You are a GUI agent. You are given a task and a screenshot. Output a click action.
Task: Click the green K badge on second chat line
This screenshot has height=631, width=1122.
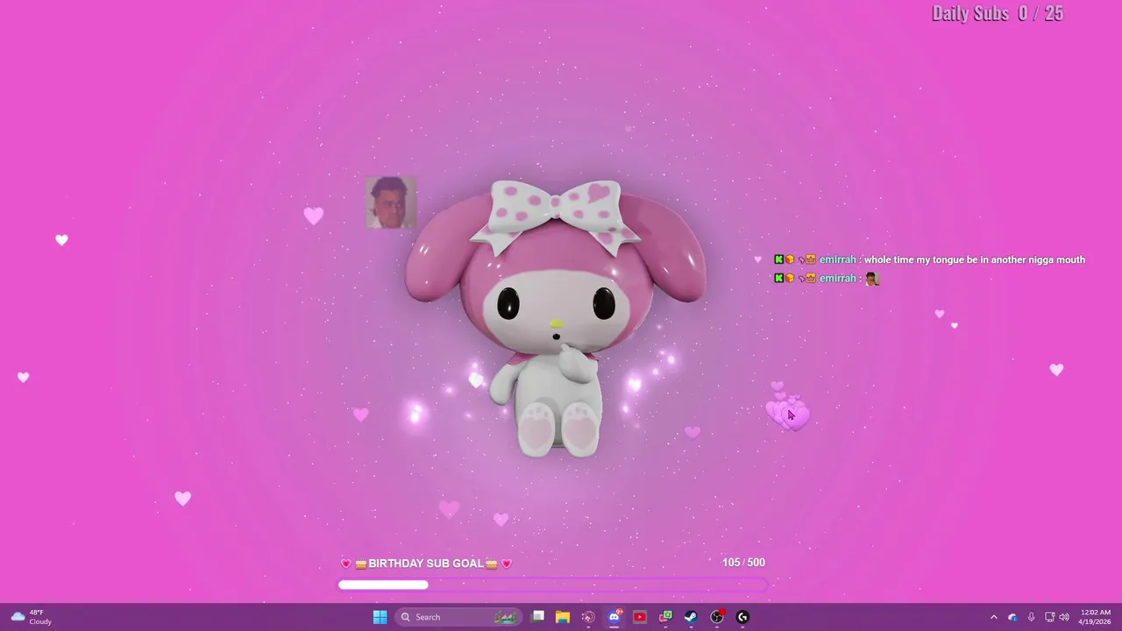(778, 278)
